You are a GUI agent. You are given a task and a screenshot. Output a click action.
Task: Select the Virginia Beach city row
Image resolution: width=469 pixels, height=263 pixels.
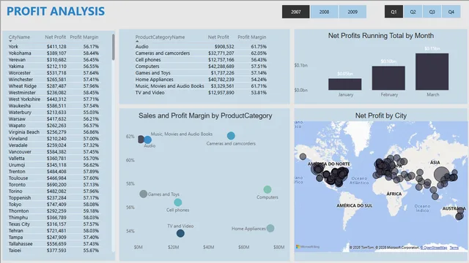(53, 131)
